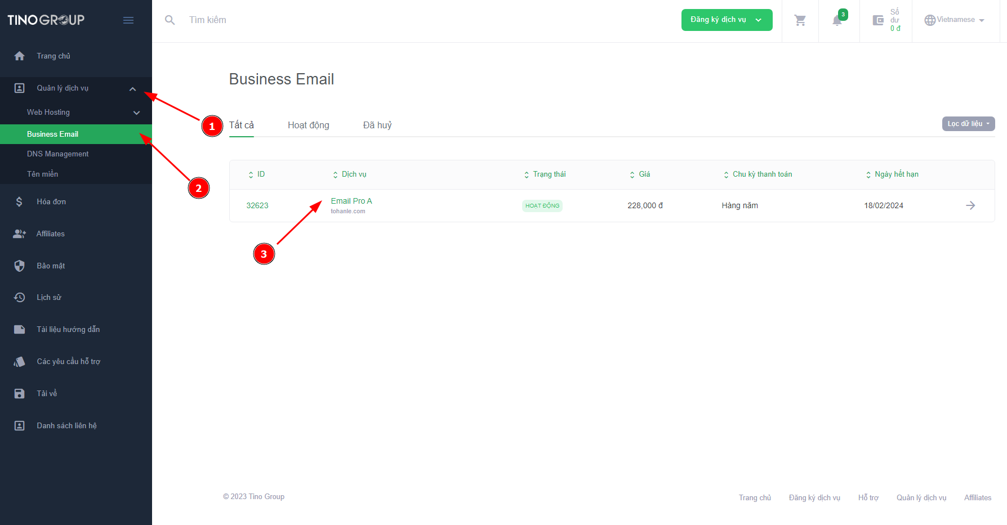Open Email Pro A service link
Image resolution: width=1007 pixels, height=525 pixels.
(351, 201)
